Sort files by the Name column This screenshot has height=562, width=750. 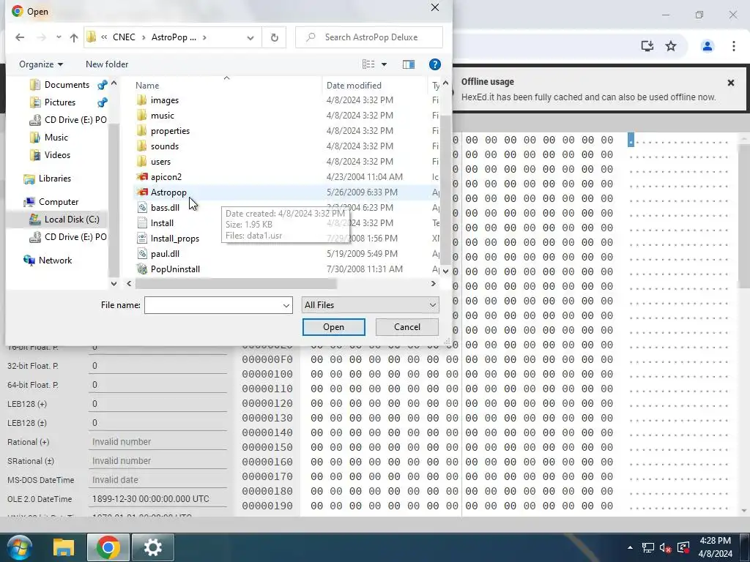click(146, 86)
